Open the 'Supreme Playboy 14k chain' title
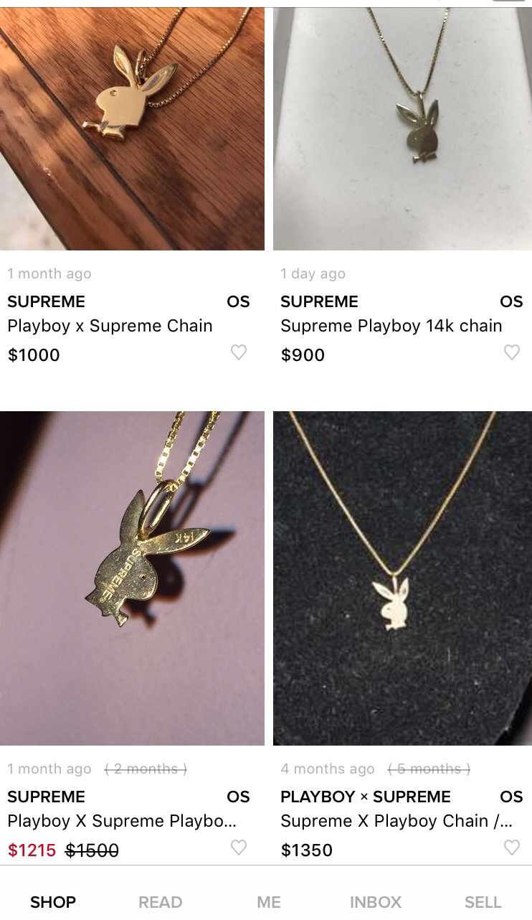532x920 pixels. [x=391, y=326]
